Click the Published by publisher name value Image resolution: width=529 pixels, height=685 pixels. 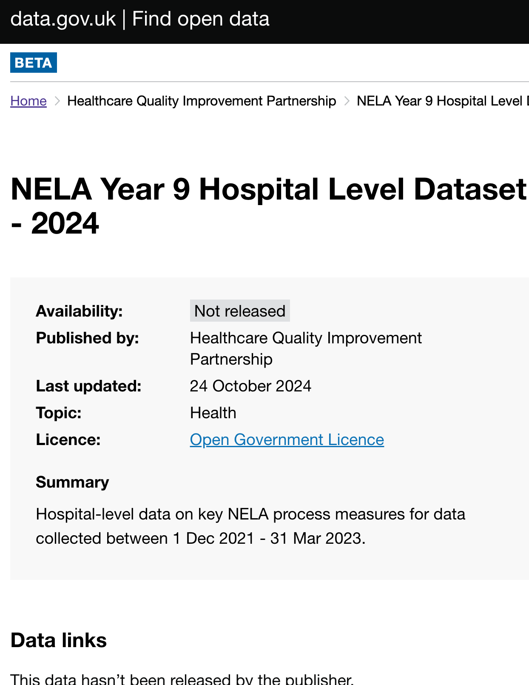pyautogui.click(x=306, y=348)
